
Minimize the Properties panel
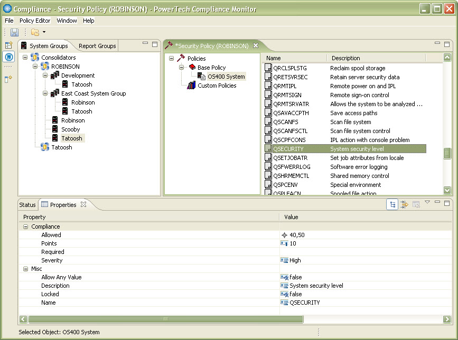tap(437, 202)
